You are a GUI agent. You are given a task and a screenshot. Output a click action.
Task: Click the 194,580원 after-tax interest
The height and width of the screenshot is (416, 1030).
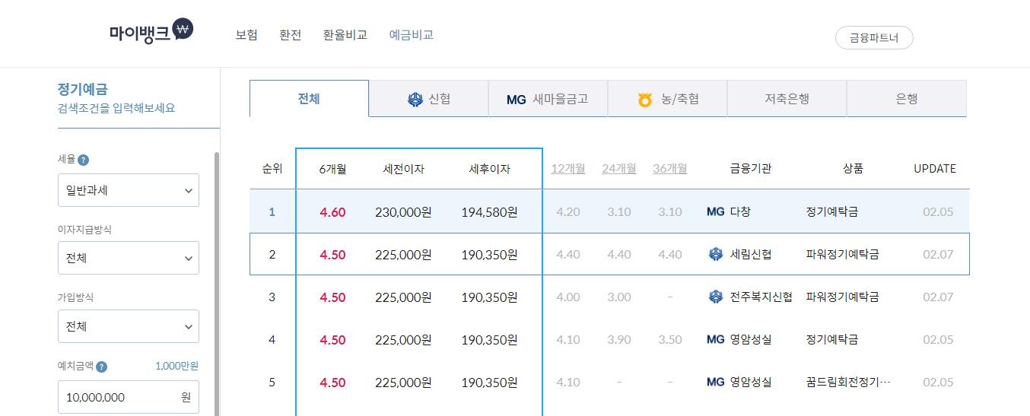point(489,212)
